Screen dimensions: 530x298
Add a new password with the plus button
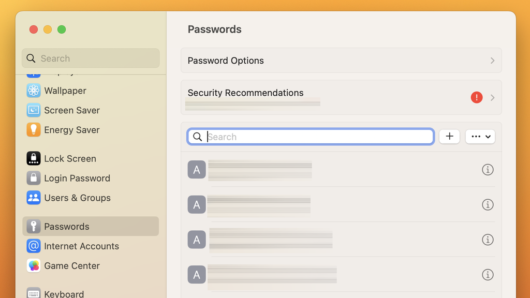coord(449,136)
